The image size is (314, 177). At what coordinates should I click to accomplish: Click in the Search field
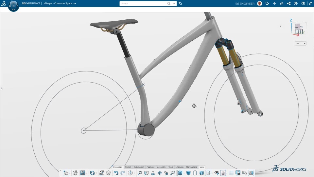coord(143,3)
